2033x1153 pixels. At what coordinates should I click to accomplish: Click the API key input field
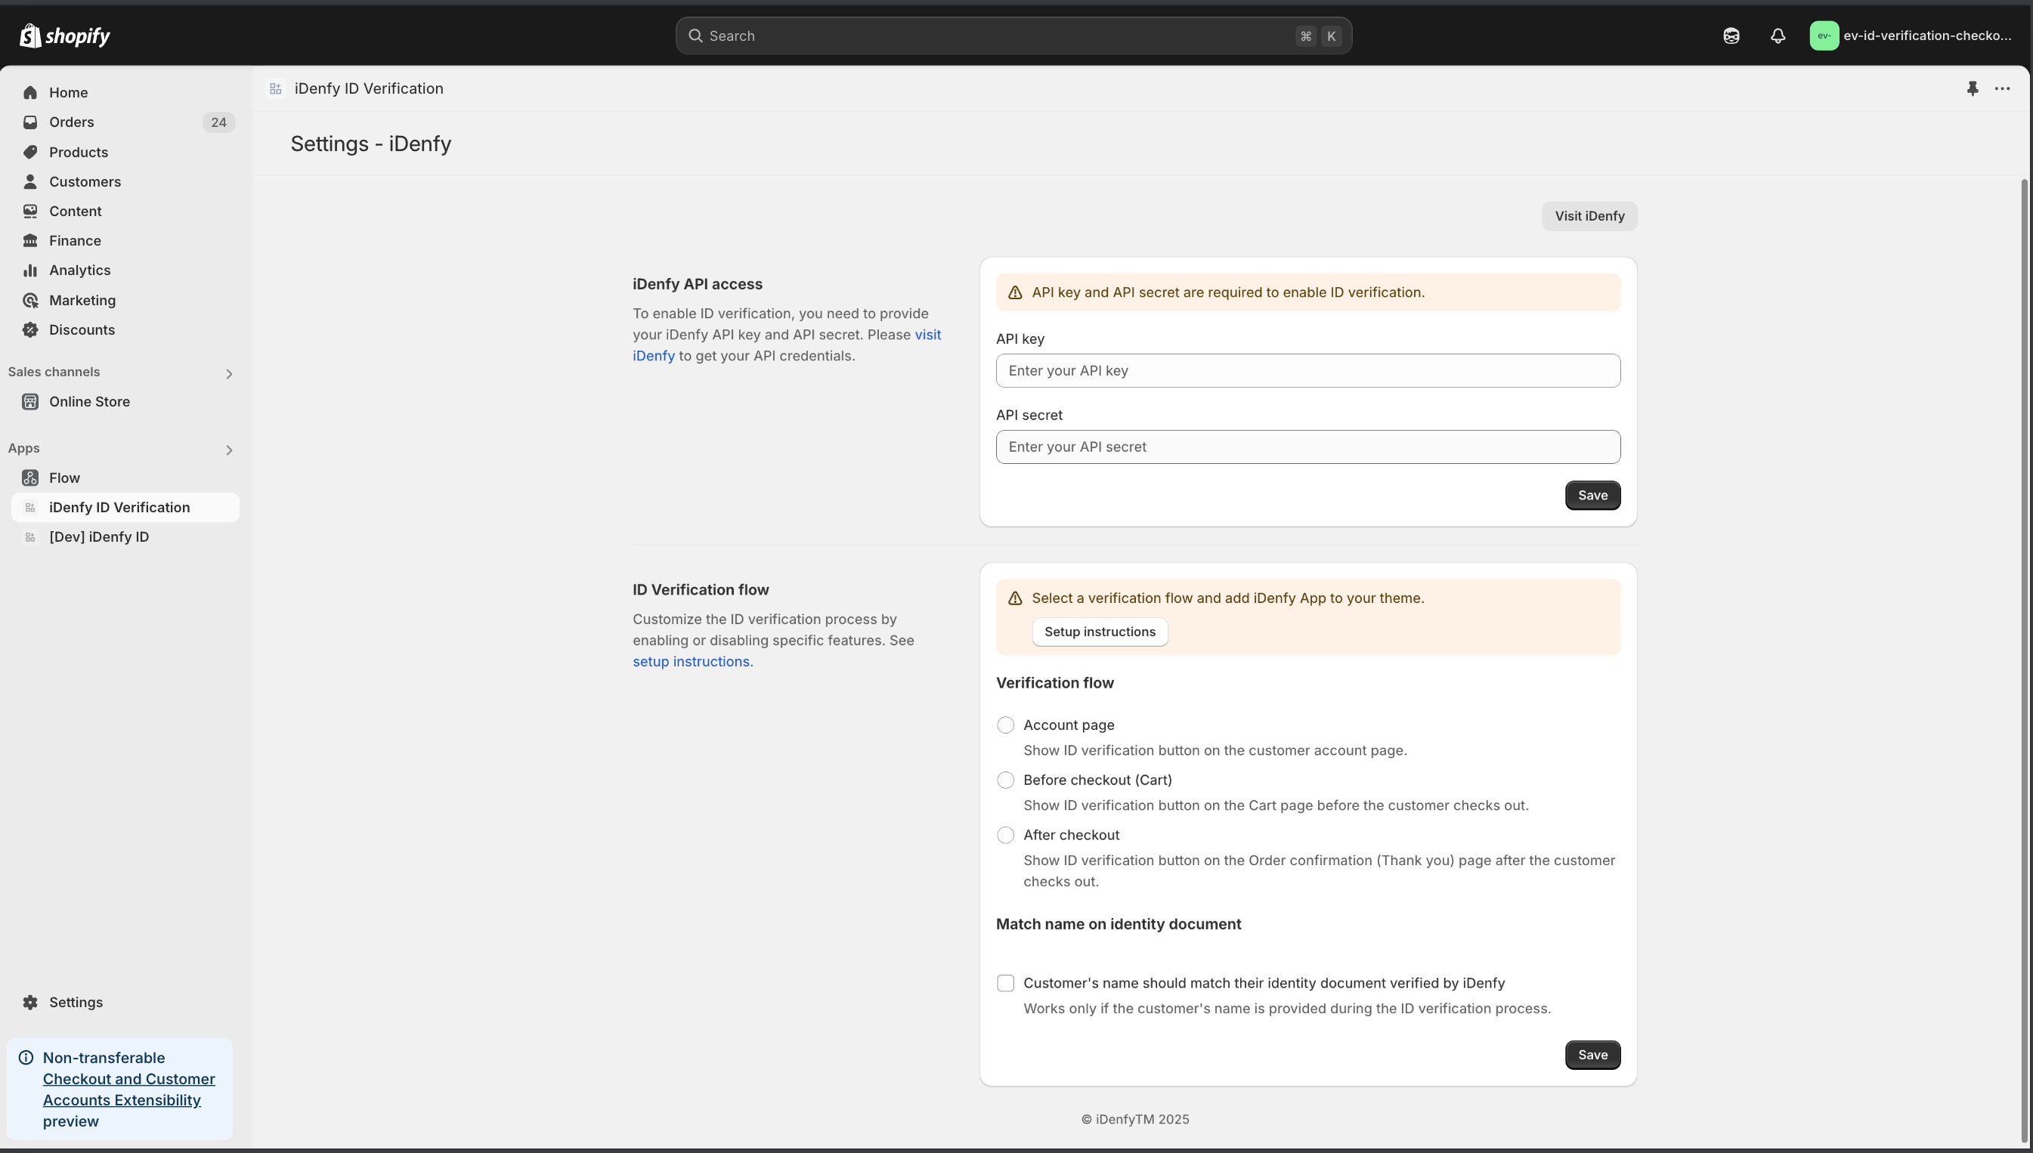click(1307, 369)
